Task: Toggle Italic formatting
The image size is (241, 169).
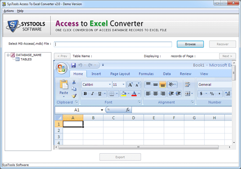Action: 92,94
